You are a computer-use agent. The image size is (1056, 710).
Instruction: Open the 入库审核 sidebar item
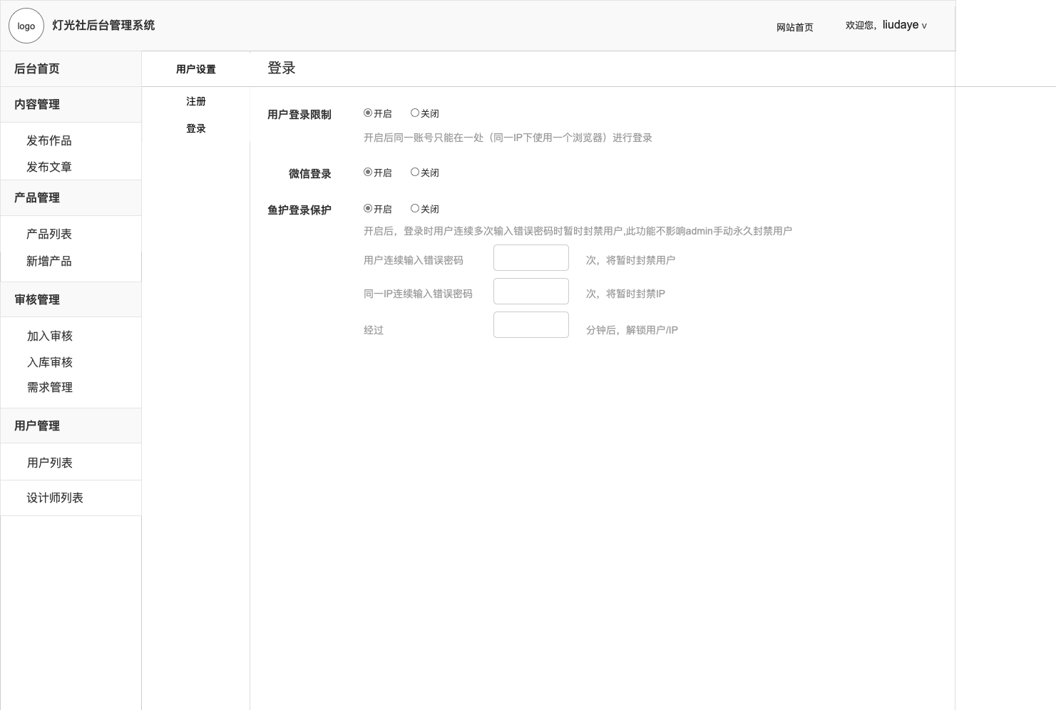(50, 362)
